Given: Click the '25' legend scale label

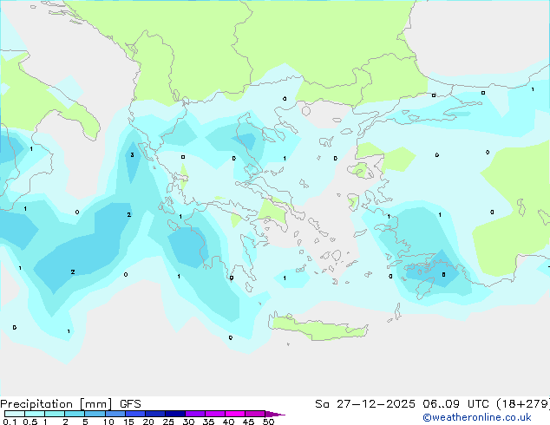Looking at the screenshot, I should [168, 422].
